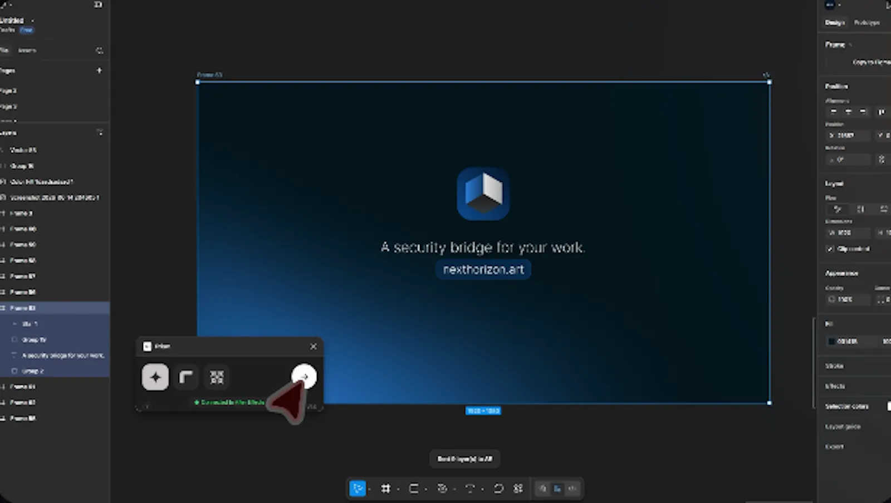Open the Pen tool dropdown arrow

coord(454,490)
